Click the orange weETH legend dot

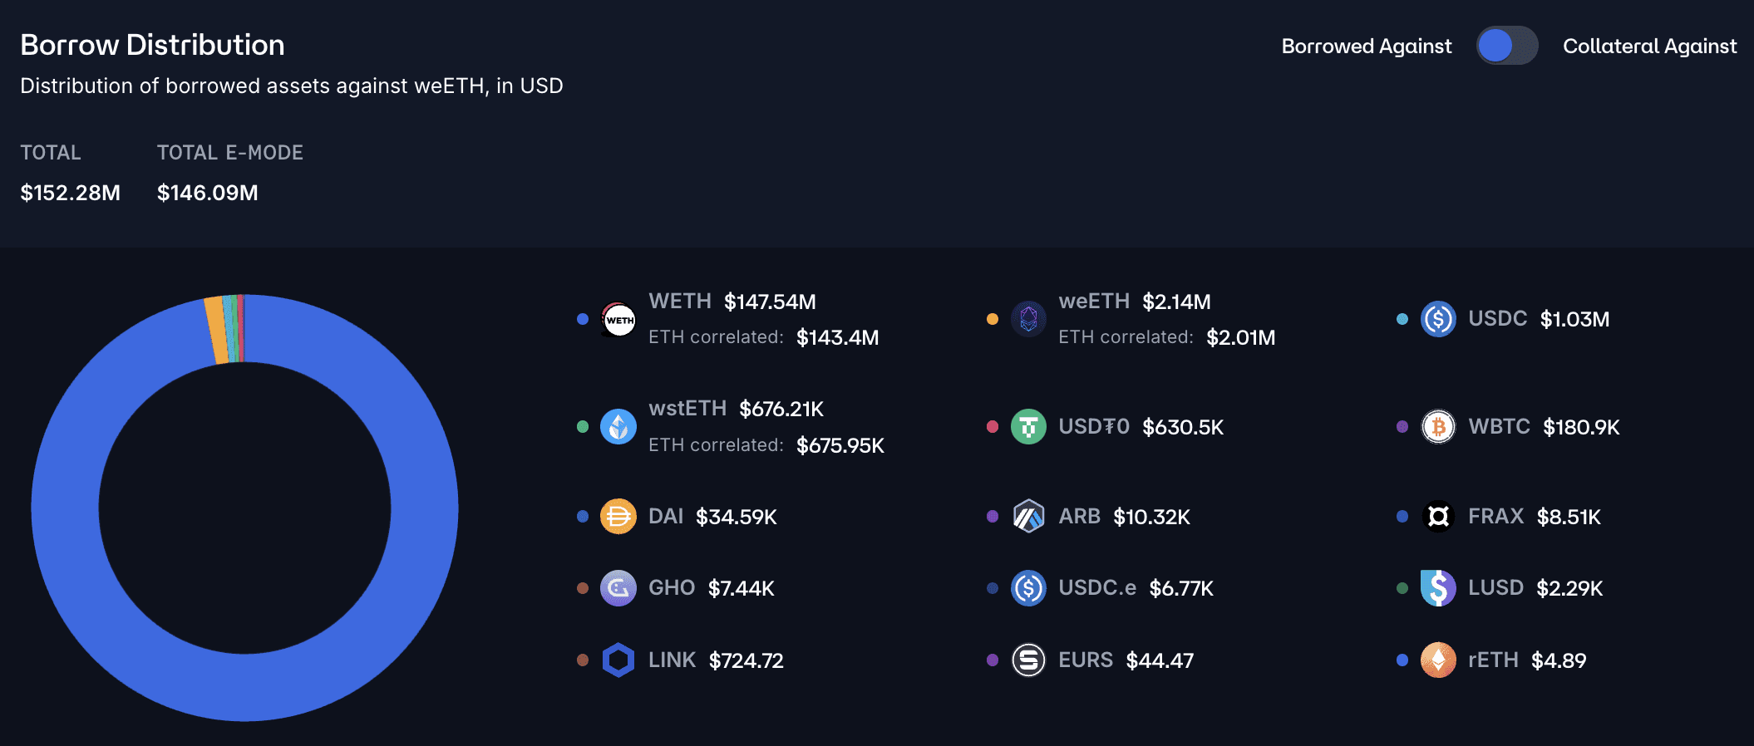click(x=992, y=319)
